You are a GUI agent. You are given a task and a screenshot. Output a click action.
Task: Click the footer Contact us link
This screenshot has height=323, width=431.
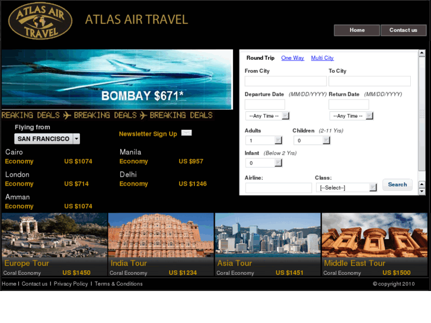(34, 284)
